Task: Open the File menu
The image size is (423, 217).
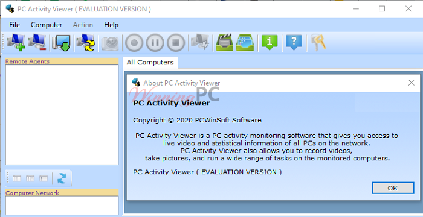Action: (x=15, y=25)
